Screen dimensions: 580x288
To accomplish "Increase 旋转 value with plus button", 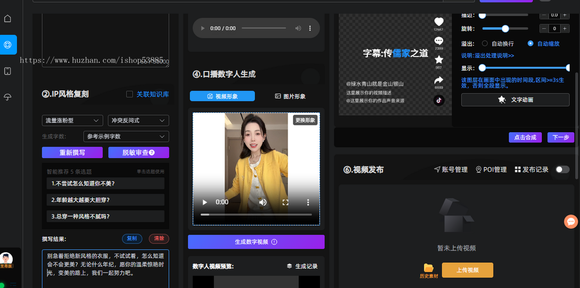I will tap(565, 28).
